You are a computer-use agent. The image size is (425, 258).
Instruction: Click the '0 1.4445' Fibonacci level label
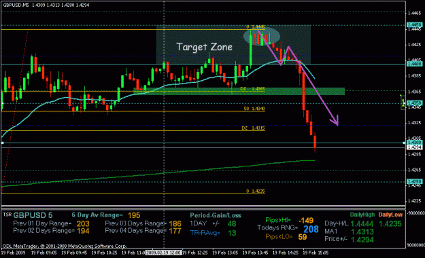click(x=256, y=26)
